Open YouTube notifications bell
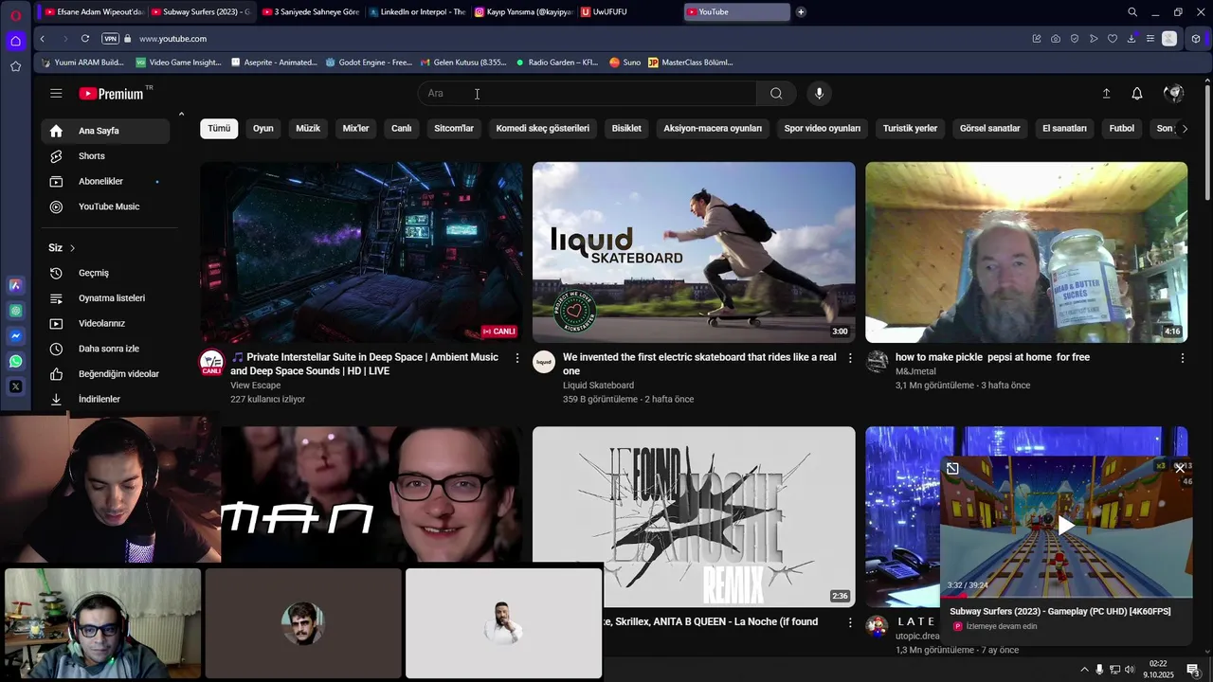Screen dimensions: 1213x682 [1136, 93]
